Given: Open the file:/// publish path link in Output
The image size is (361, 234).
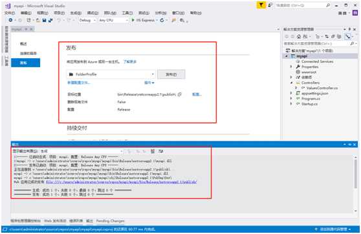Looking at the screenshot, I should [122, 182].
